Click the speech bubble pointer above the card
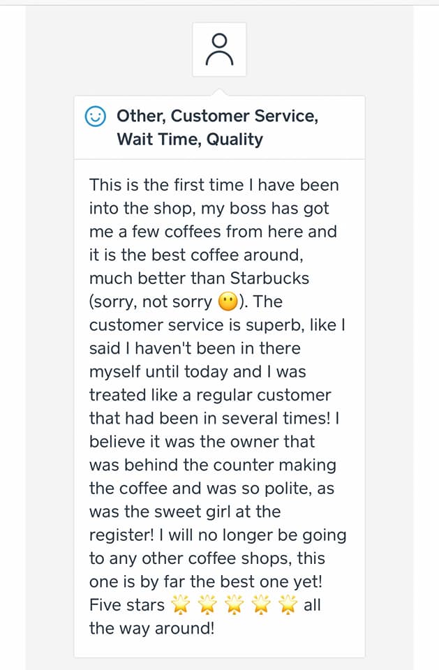This screenshot has width=439, height=670. [x=219, y=92]
